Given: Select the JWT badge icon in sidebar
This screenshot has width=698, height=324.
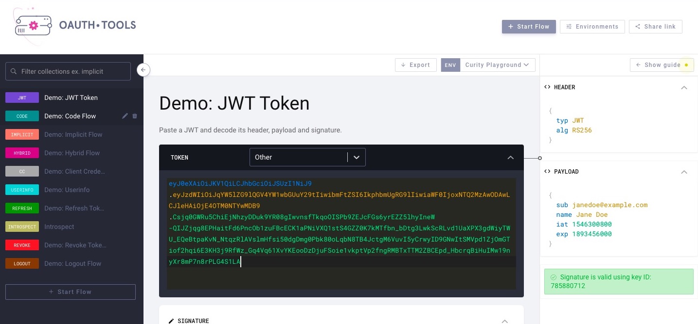Looking at the screenshot, I should point(22,97).
